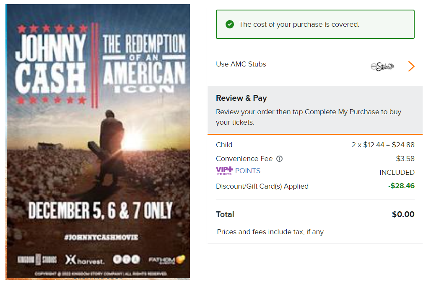Select the Review & Pay section header

241,98
